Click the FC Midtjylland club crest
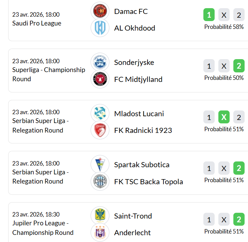Viewport: 248px width, 242px height. pyautogui.click(x=100, y=79)
